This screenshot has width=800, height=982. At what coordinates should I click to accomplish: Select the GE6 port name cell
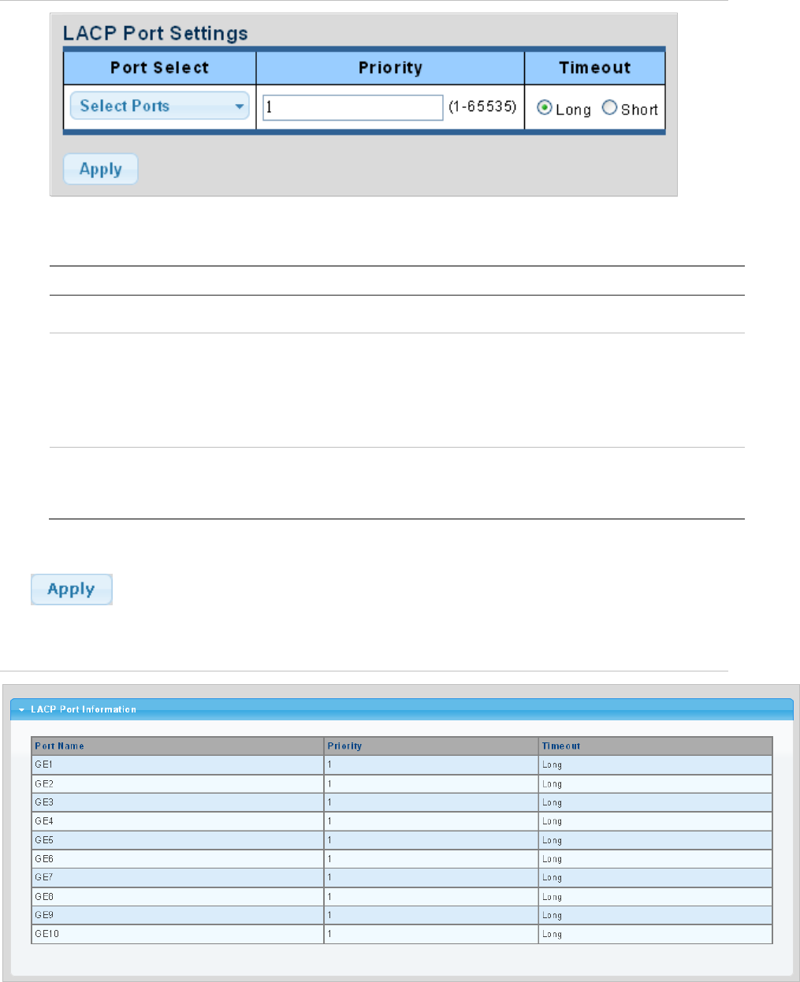[x=178, y=859]
